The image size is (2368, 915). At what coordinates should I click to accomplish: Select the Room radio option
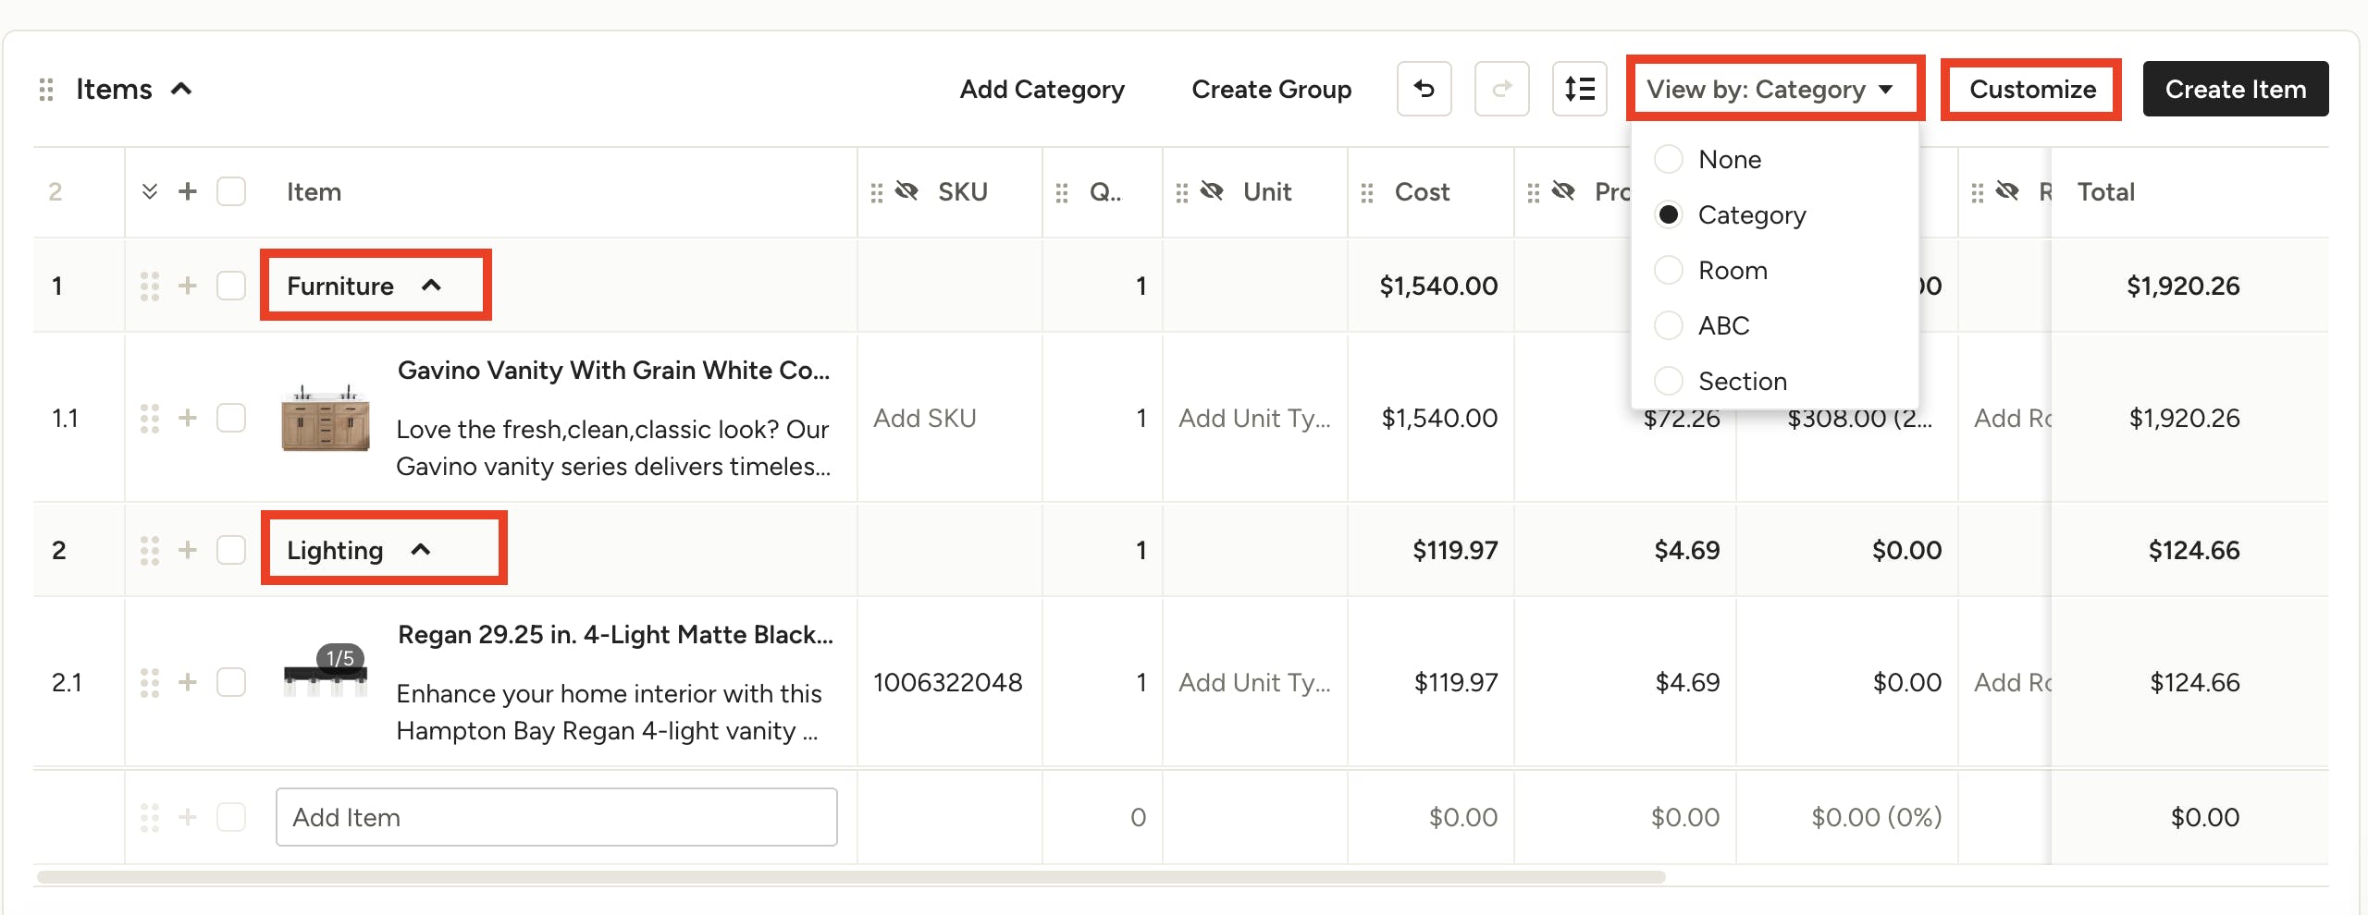point(1668,270)
